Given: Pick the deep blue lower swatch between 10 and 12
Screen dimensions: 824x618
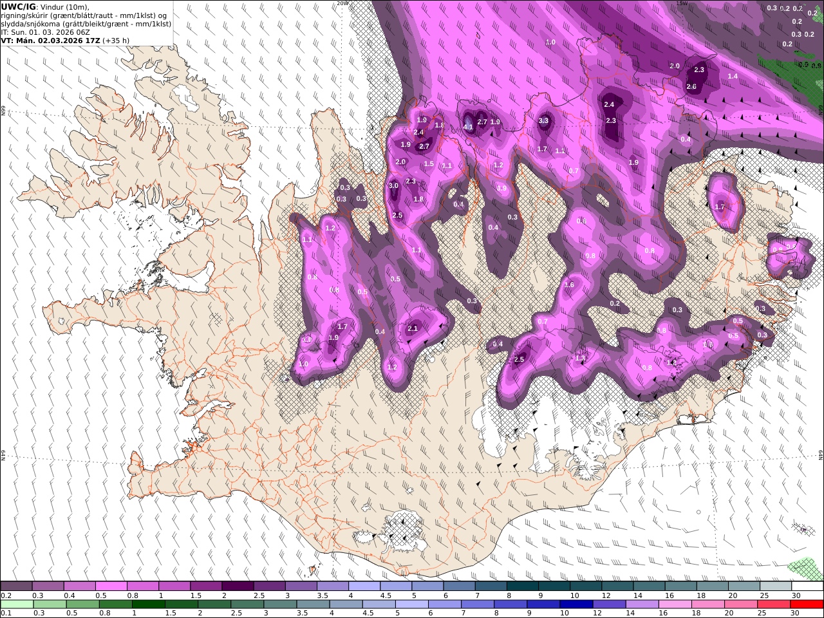Looking at the screenshot, I should pos(577,604).
